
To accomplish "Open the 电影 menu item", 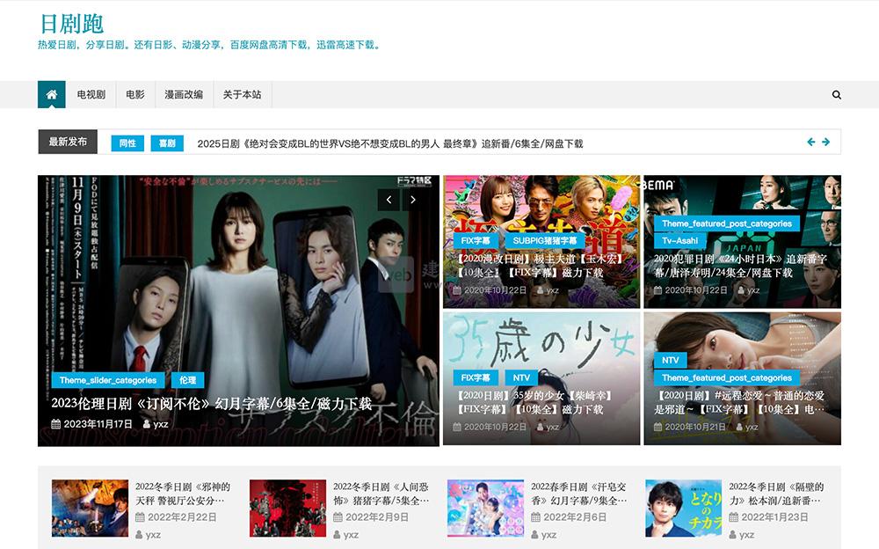I will tap(134, 95).
